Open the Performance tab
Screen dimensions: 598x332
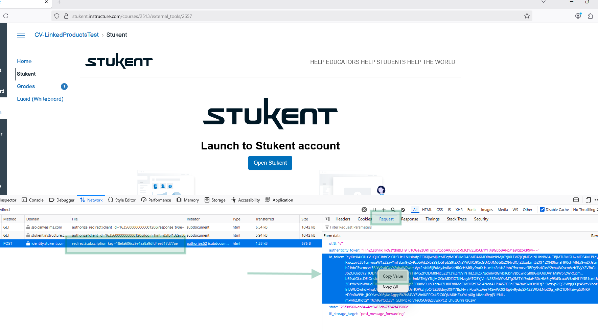point(156,200)
